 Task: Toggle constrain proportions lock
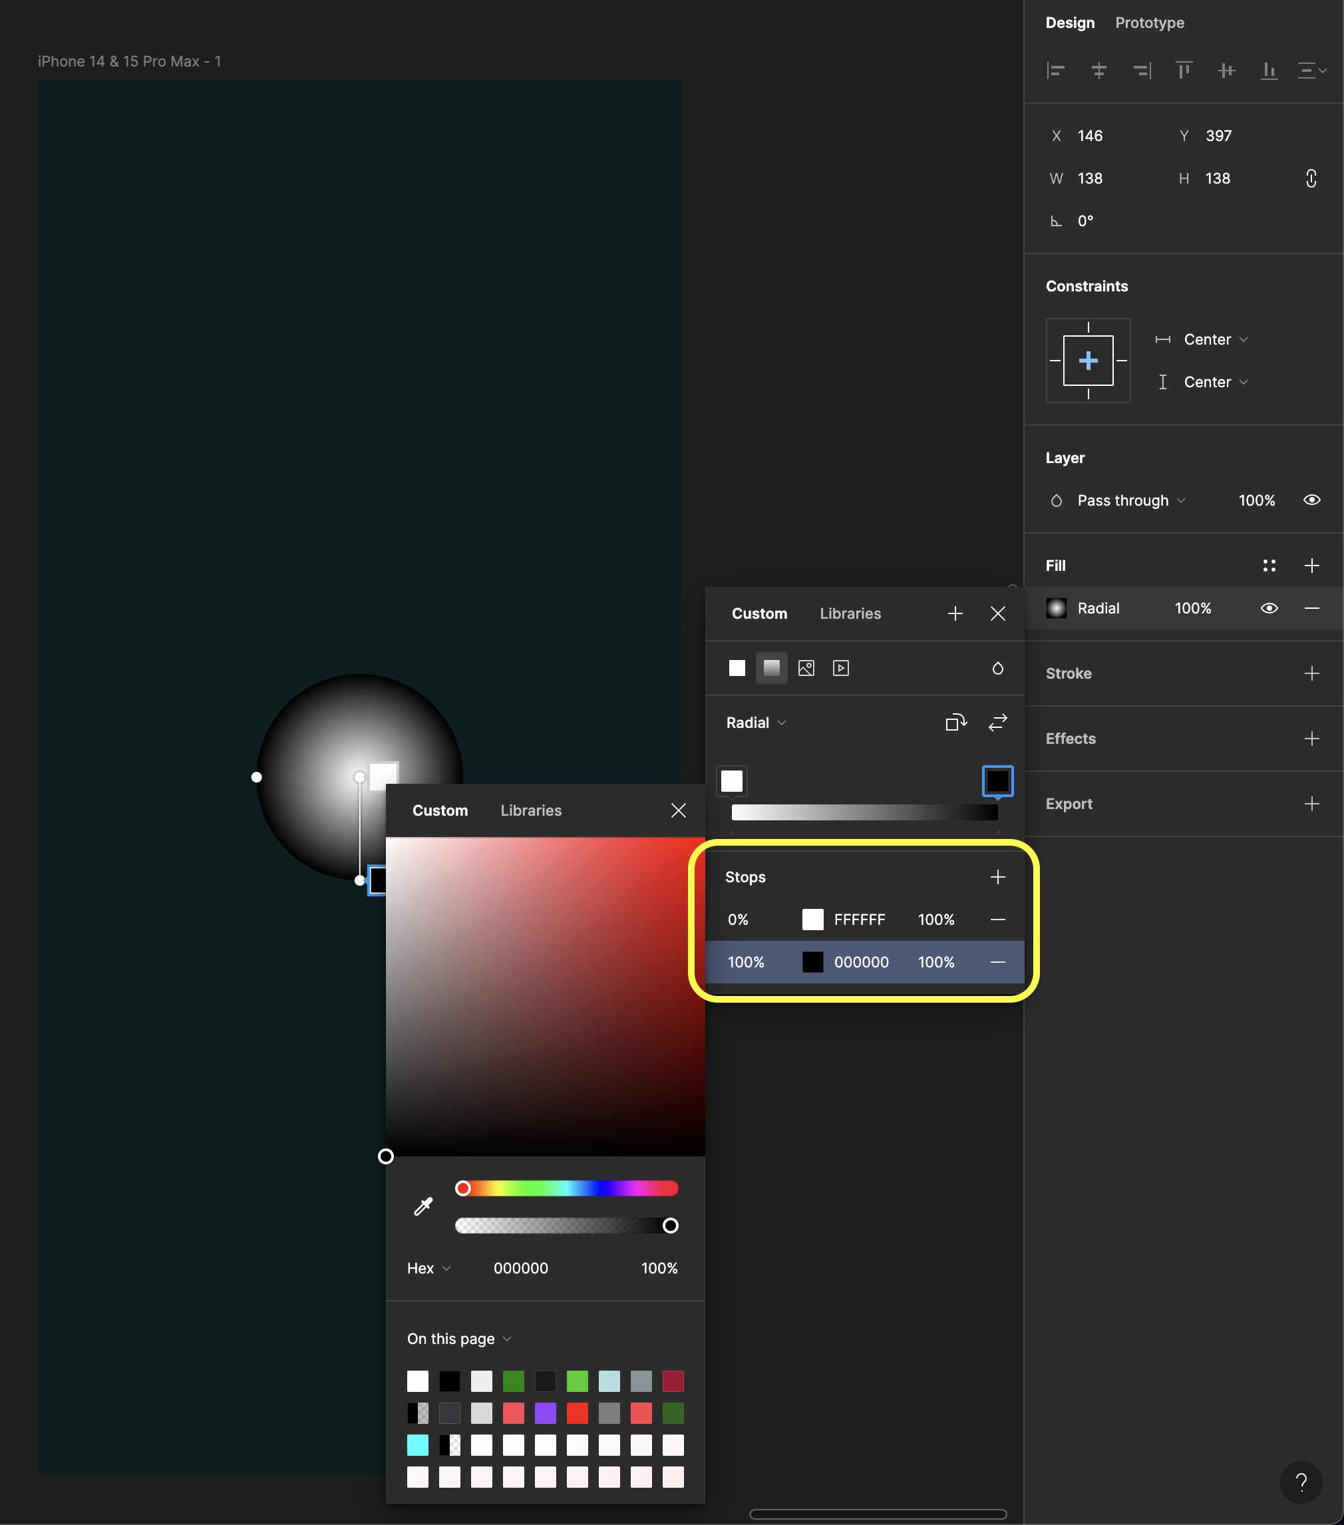coord(1311,178)
